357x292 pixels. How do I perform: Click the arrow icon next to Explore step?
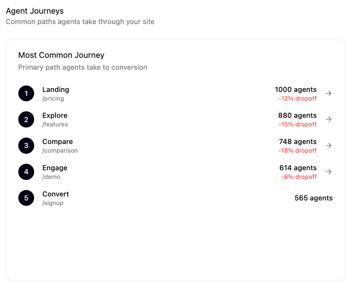point(329,119)
